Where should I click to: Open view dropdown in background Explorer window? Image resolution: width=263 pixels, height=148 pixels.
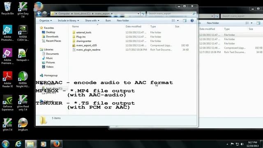tap(251, 23)
